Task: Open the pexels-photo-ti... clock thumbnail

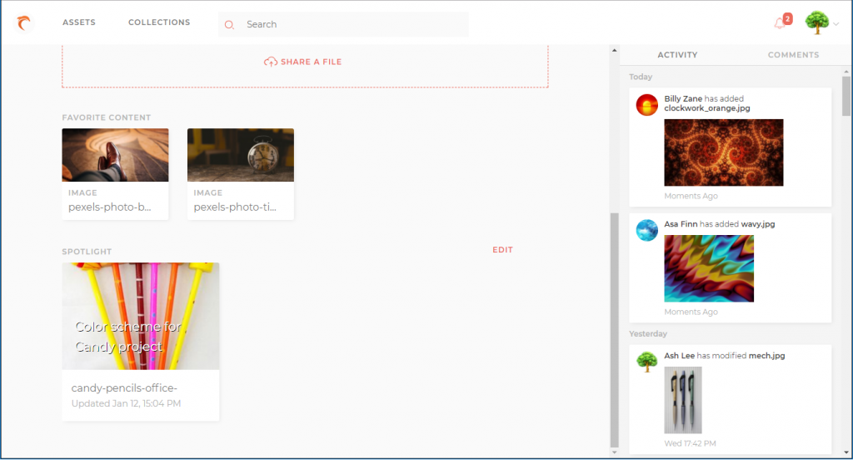Action: pyautogui.click(x=241, y=155)
